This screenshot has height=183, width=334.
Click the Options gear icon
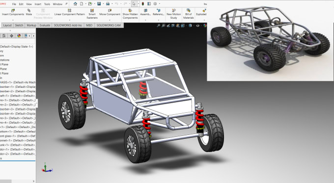click(155, 4)
